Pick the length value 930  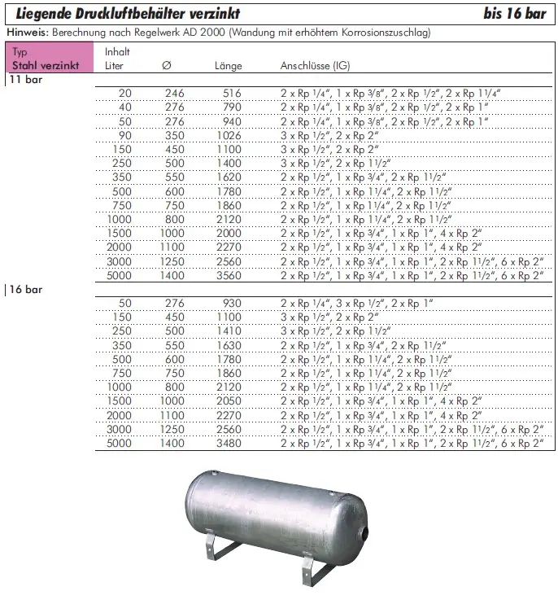232,304
